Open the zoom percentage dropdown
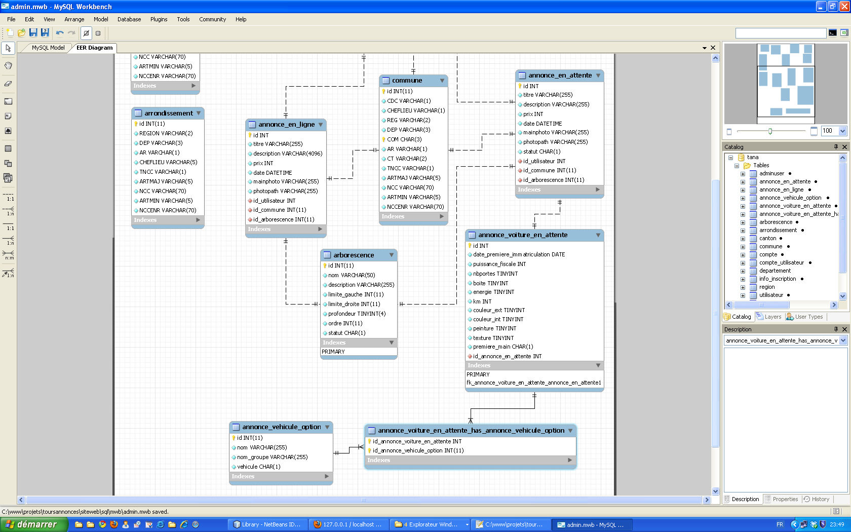851x532 pixels. click(x=843, y=131)
